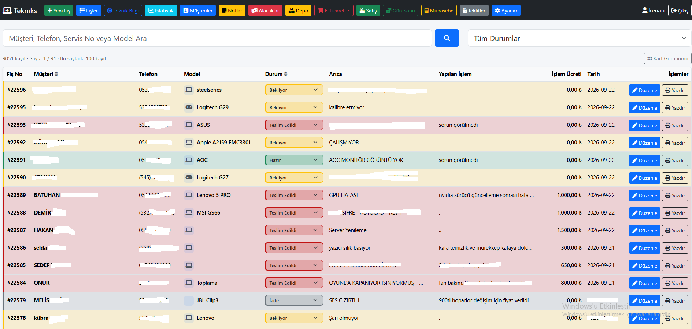Click the Tekniks logo in the navbar

pyautogui.click(x=20, y=11)
